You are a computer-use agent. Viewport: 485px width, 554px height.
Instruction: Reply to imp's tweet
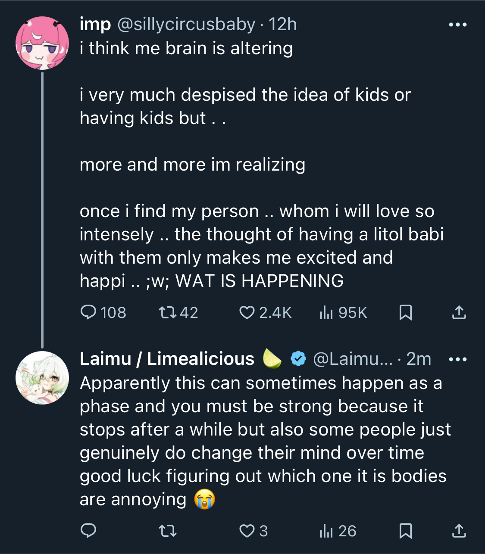pyautogui.click(x=89, y=312)
